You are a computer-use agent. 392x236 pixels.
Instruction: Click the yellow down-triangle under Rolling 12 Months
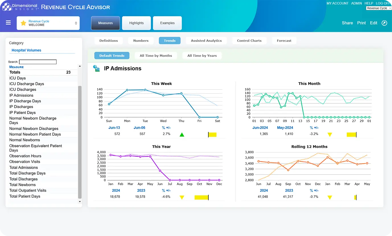330,197
